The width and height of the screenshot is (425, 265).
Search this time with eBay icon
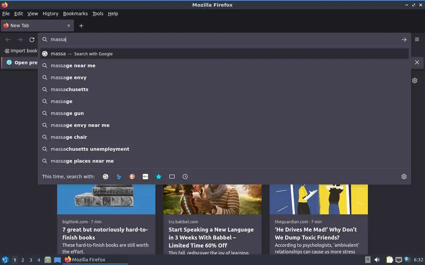(145, 177)
